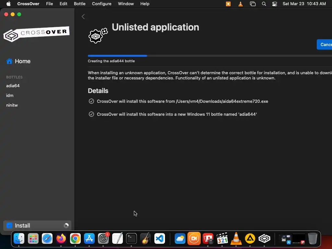This screenshot has width=332, height=249.
Task: Click the install spinner in sidebar
Action: tap(66, 226)
